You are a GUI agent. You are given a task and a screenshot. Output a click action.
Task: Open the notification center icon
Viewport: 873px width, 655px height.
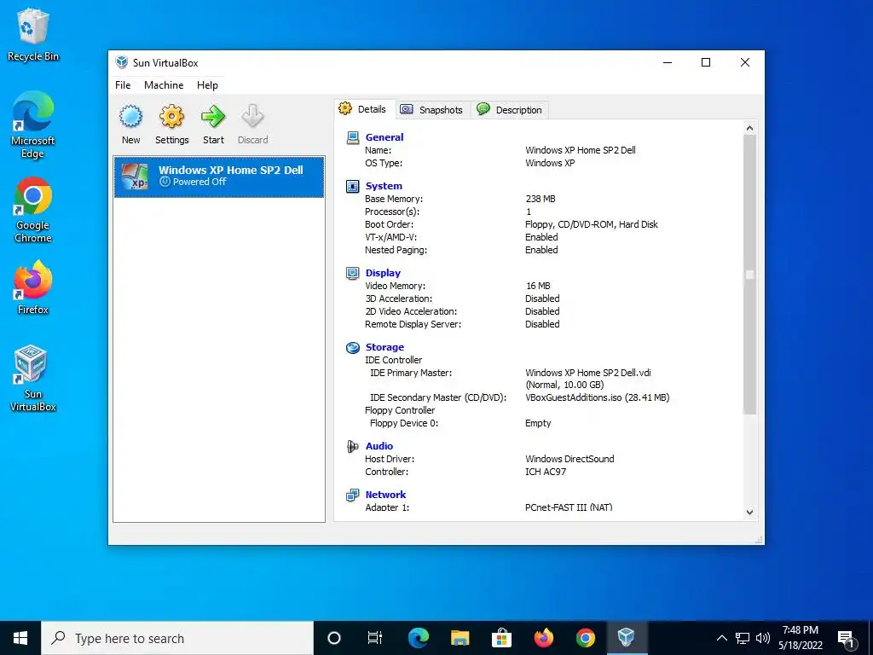pos(847,639)
